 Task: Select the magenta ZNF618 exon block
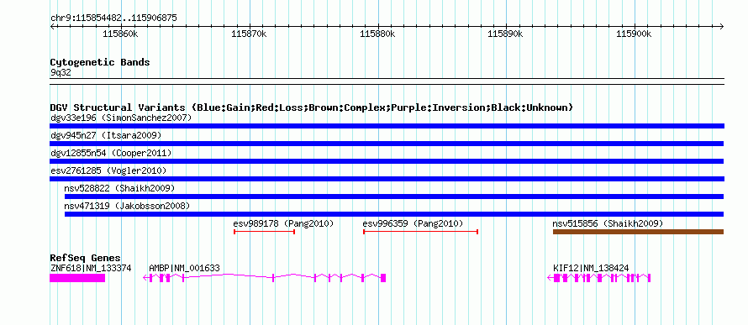tap(77, 278)
